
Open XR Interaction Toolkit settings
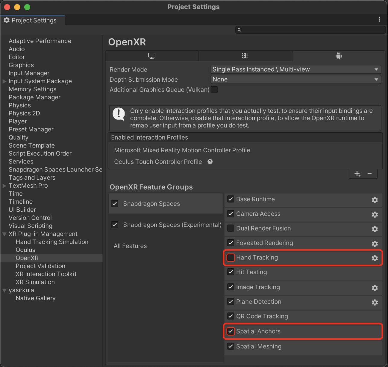46,274
